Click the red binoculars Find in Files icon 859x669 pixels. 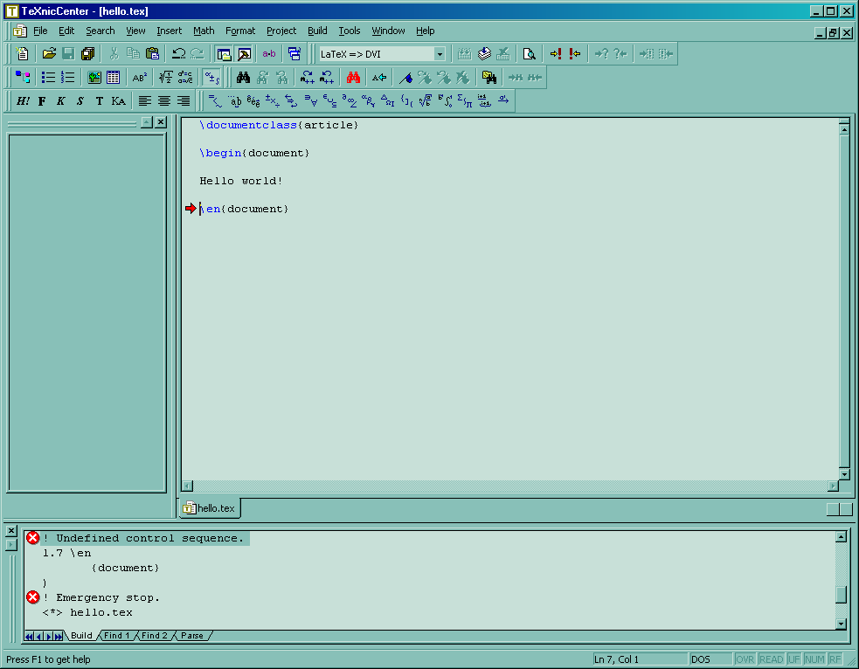(x=353, y=77)
